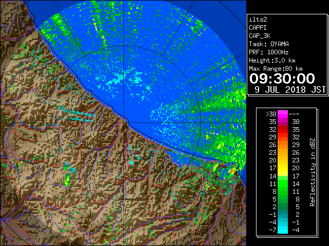Viewport: 329px width, 246px height.
Task: Select the 'CAPPI' product text
Action: pyautogui.click(x=258, y=28)
